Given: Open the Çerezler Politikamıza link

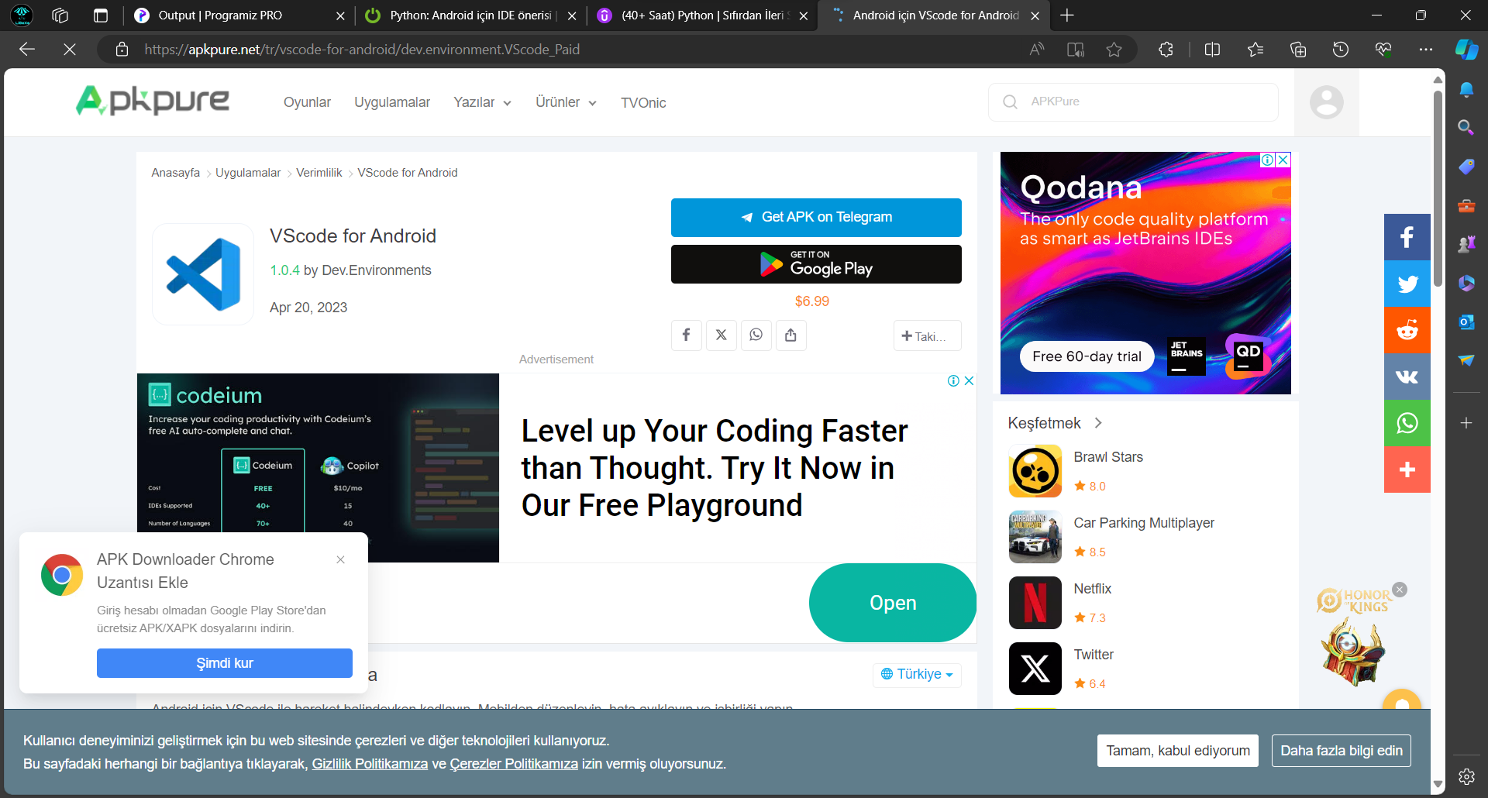Looking at the screenshot, I should [x=514, y=764].
